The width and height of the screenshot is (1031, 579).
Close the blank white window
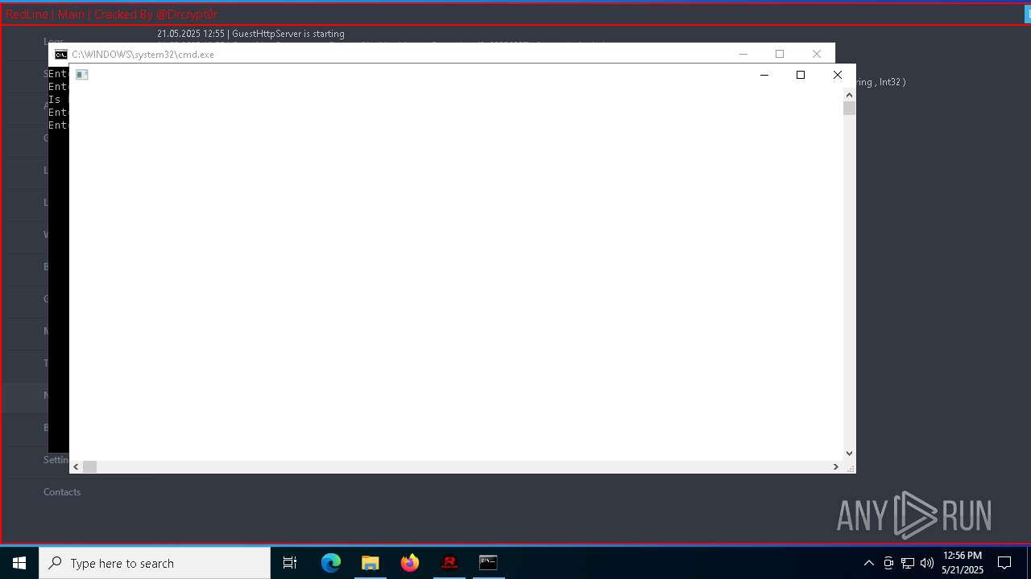pyautogui.click(x=838, y=75)
